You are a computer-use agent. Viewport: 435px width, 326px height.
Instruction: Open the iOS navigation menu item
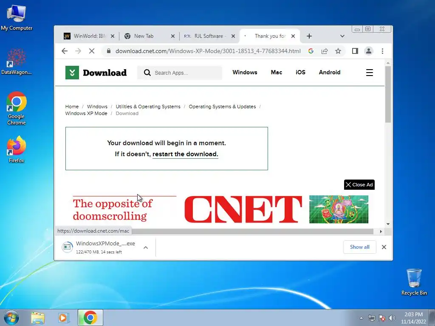(300, 72)
